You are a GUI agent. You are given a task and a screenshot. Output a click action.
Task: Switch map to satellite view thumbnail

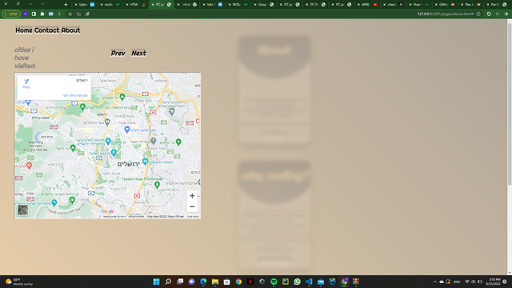pos(23,210)
